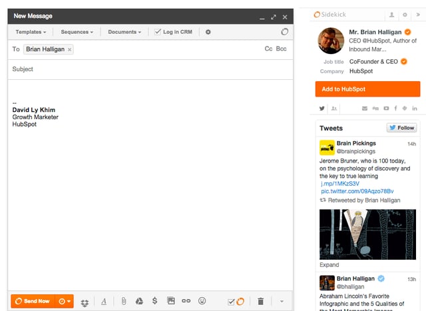Click the Mr. Brian Halligan name
Screen dimensions: 426x311
point(375,32)
